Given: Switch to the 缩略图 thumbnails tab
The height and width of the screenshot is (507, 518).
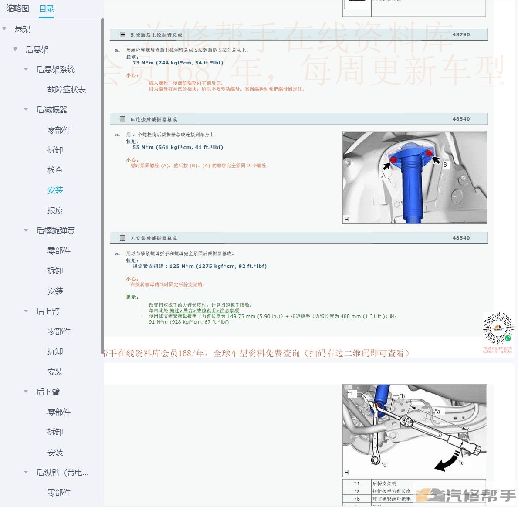Looking at the screenshot, I should (x=17, y=9).
